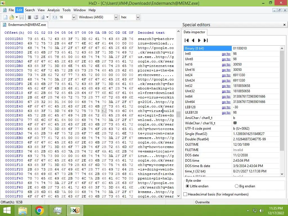Click the highlighted byte 62 at row 00001E50
The image size is (288, 216).
(104, 111)
